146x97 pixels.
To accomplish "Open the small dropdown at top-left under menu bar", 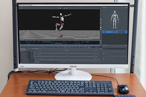I will (x=21, y=8).
